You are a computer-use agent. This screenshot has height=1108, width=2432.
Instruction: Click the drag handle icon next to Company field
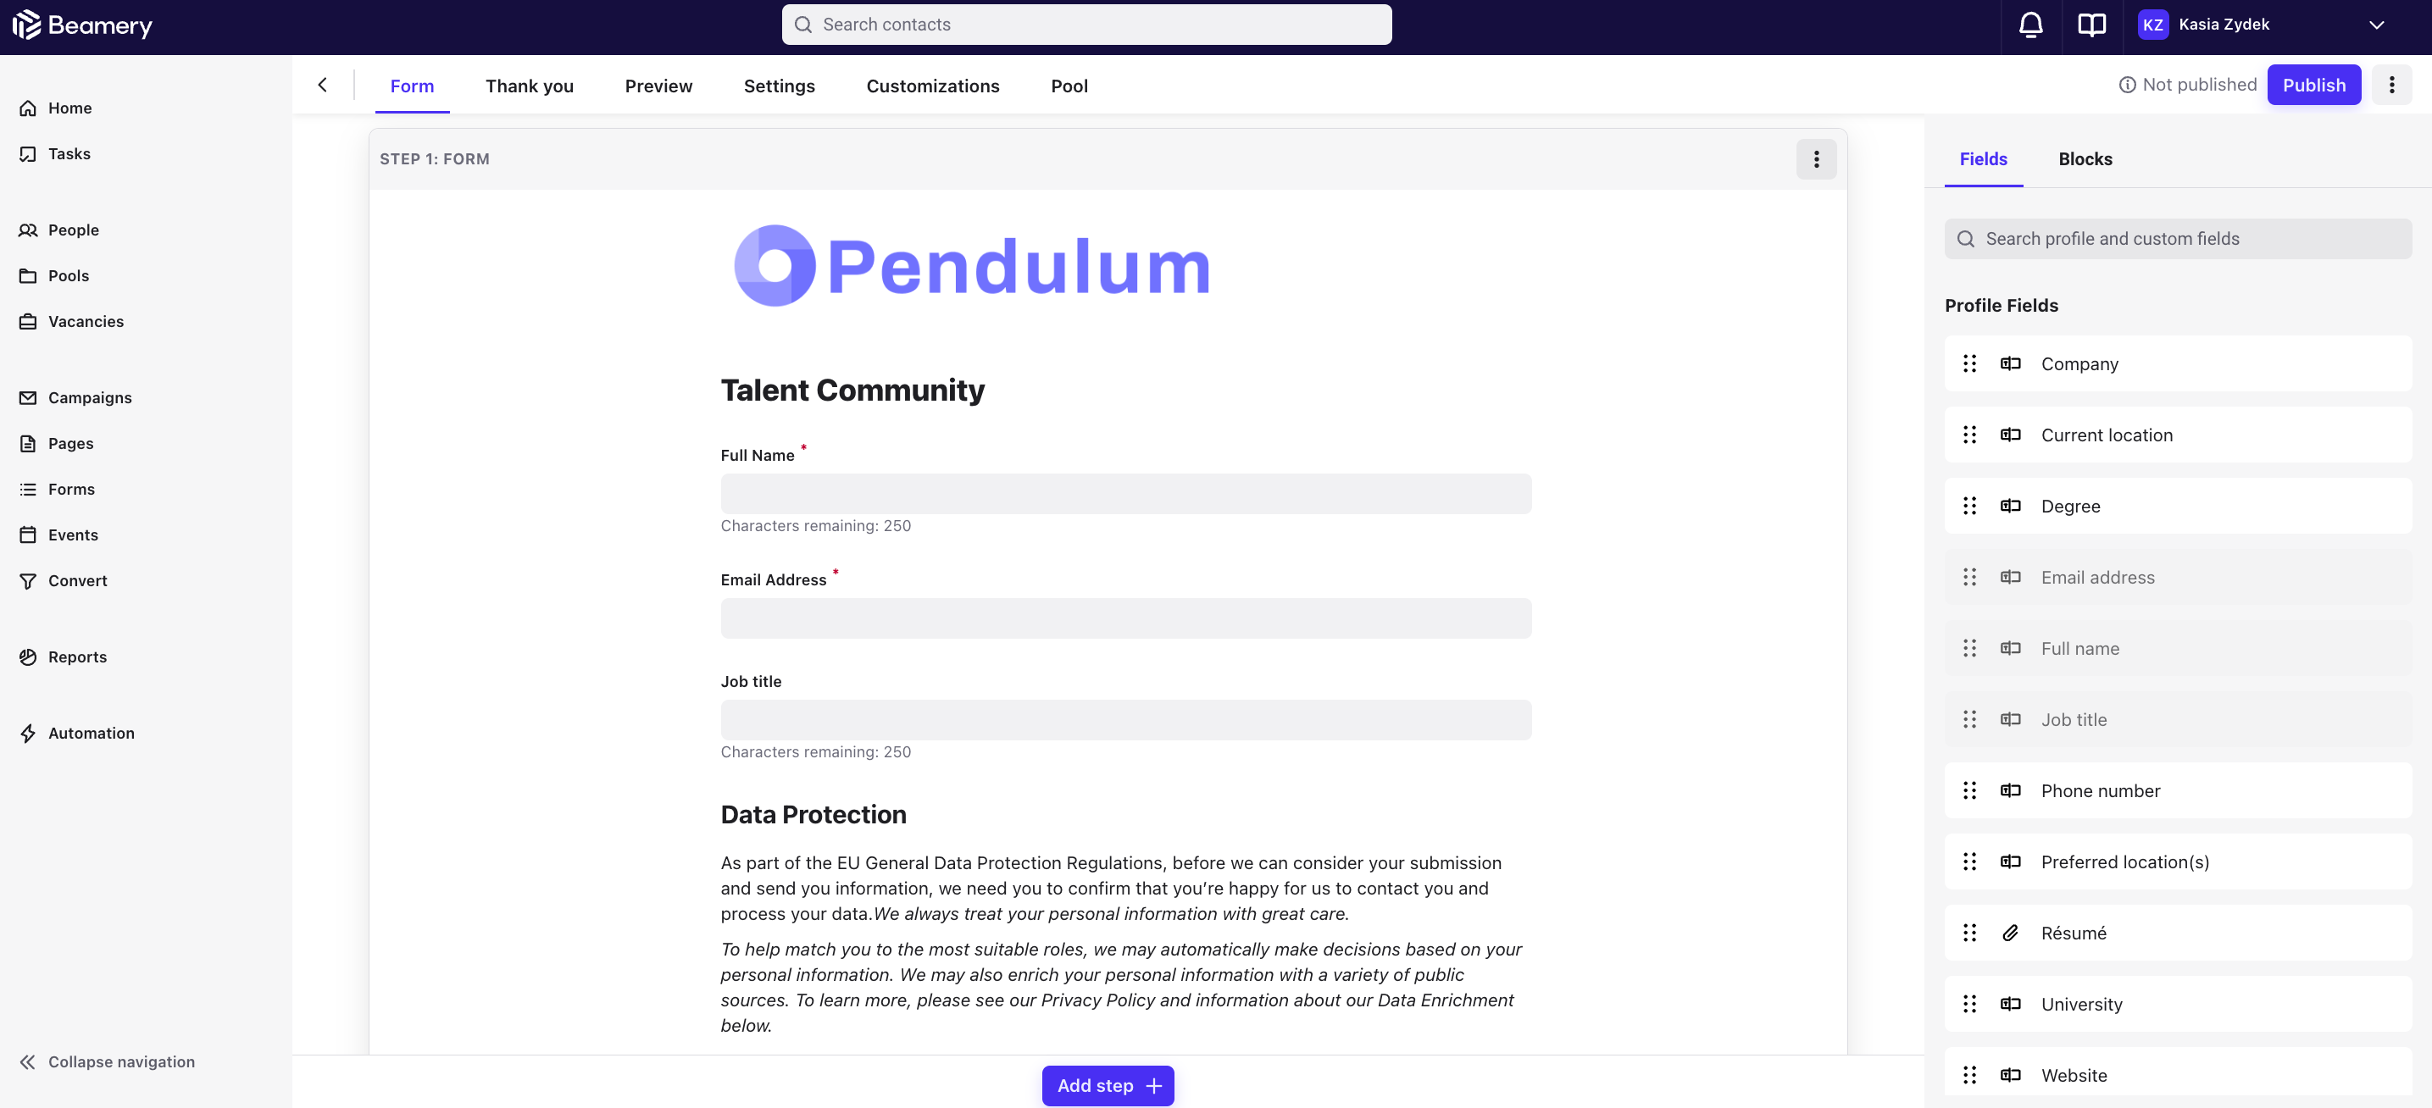coord(1970,363)
